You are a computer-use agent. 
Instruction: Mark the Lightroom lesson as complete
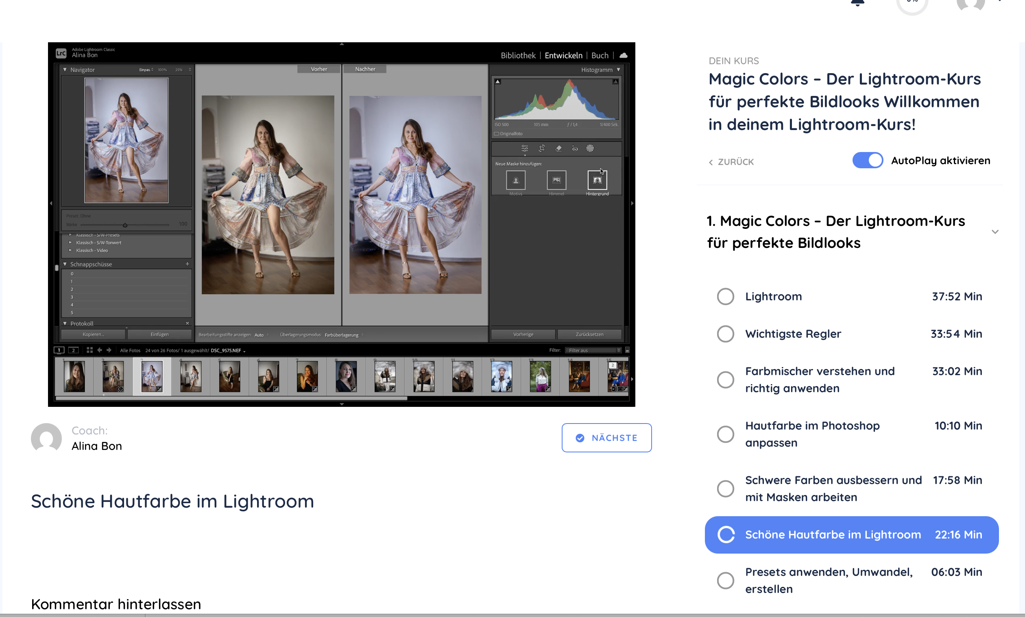(x=725, y=296)
